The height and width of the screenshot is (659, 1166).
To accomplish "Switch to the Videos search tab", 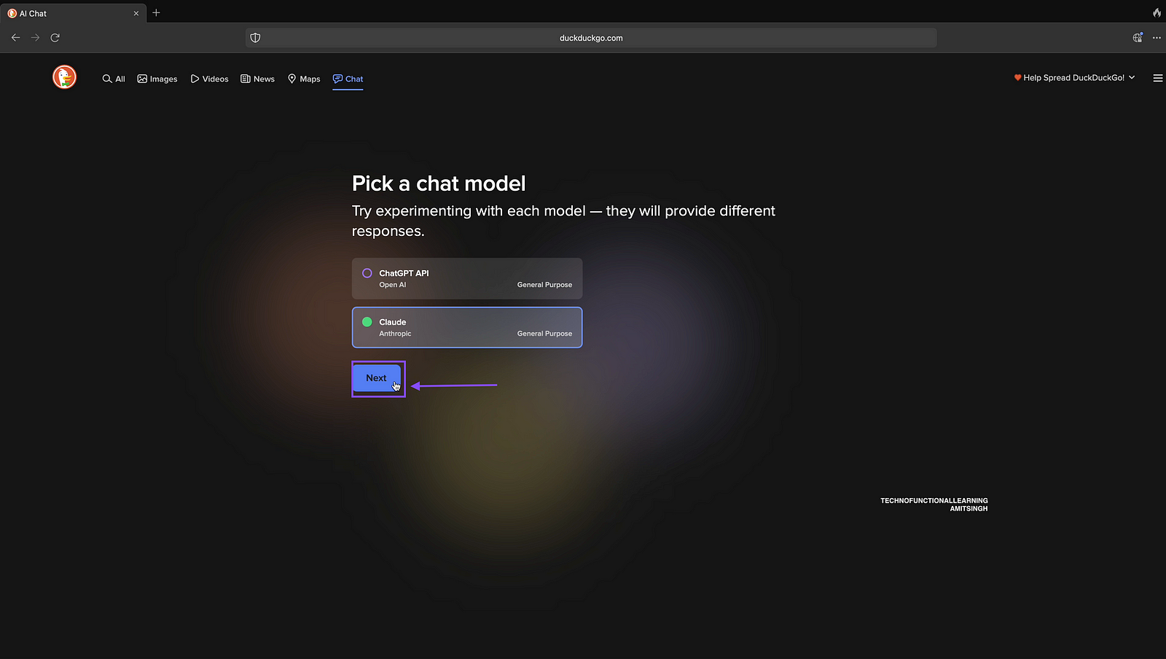I will (x=210, y=79).
